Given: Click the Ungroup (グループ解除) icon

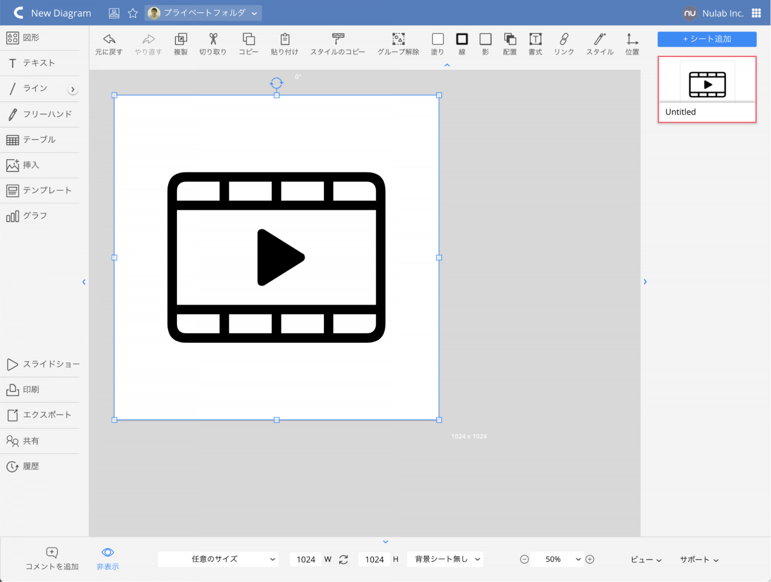Looking at the screenshot, I should tap(398, 40).
